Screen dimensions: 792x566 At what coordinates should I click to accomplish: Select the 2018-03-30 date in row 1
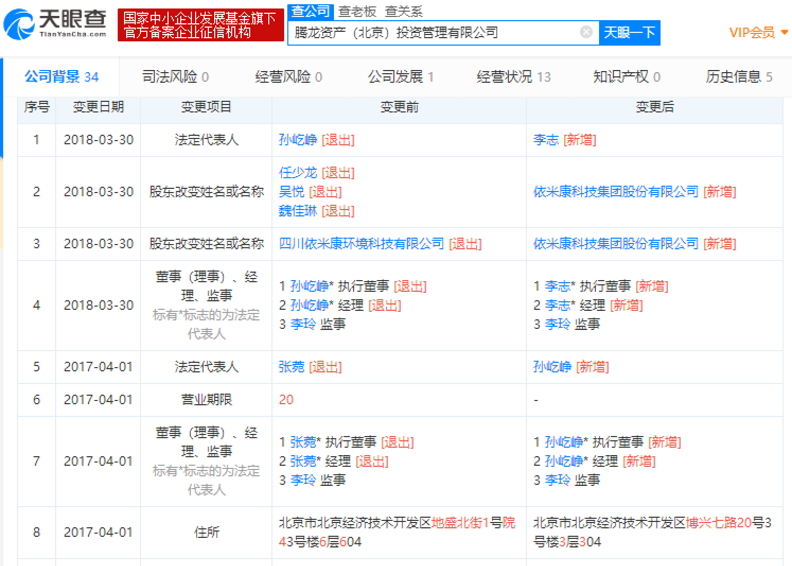99,140
